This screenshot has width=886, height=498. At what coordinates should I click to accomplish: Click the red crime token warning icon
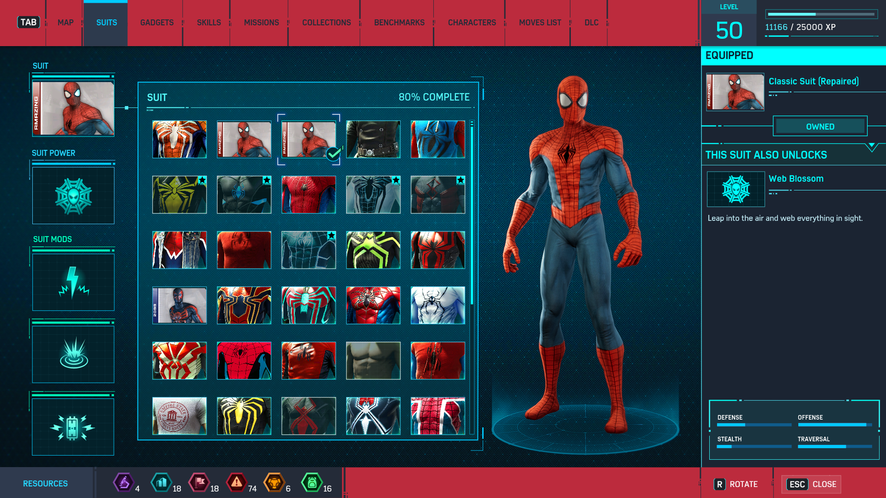(x=237, y=483)
